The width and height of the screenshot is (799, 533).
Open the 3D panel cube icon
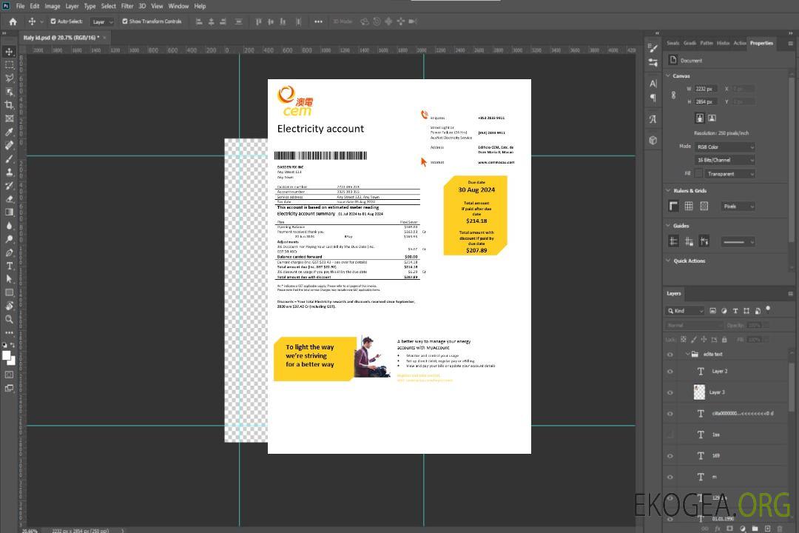pyautogui.click(x=653, y=140)
